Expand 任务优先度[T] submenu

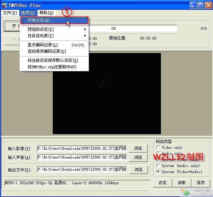[54, 36]
